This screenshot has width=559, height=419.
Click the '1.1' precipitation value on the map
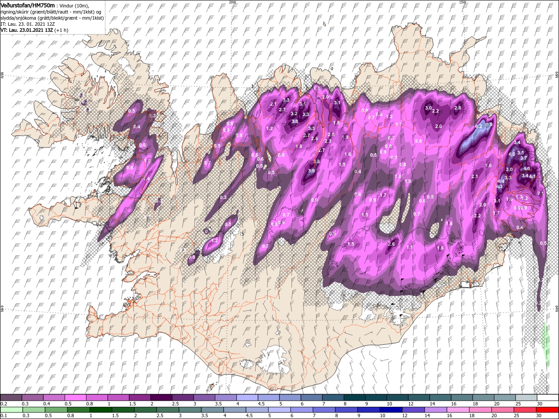pos(409,247)
